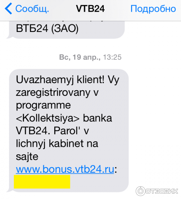Tap the Вс, 19 апр., 13:25 timestamp
Screen dimensions: 181x199
(90, 57)
